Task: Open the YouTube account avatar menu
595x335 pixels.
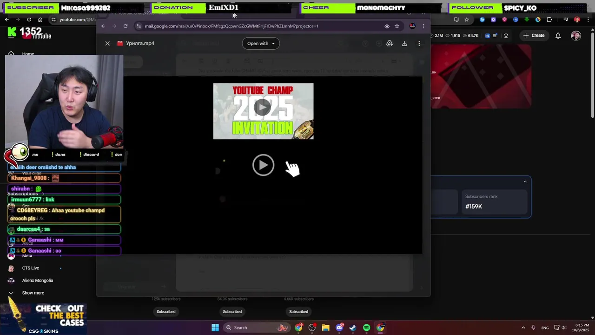Action: pyautogui.click(x=576, y=35)
